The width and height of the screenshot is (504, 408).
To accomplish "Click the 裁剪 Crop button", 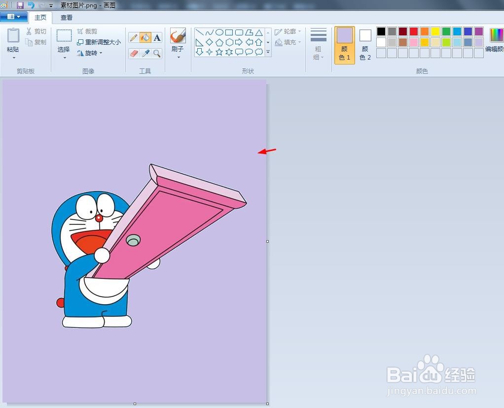I will click(87, 31).
